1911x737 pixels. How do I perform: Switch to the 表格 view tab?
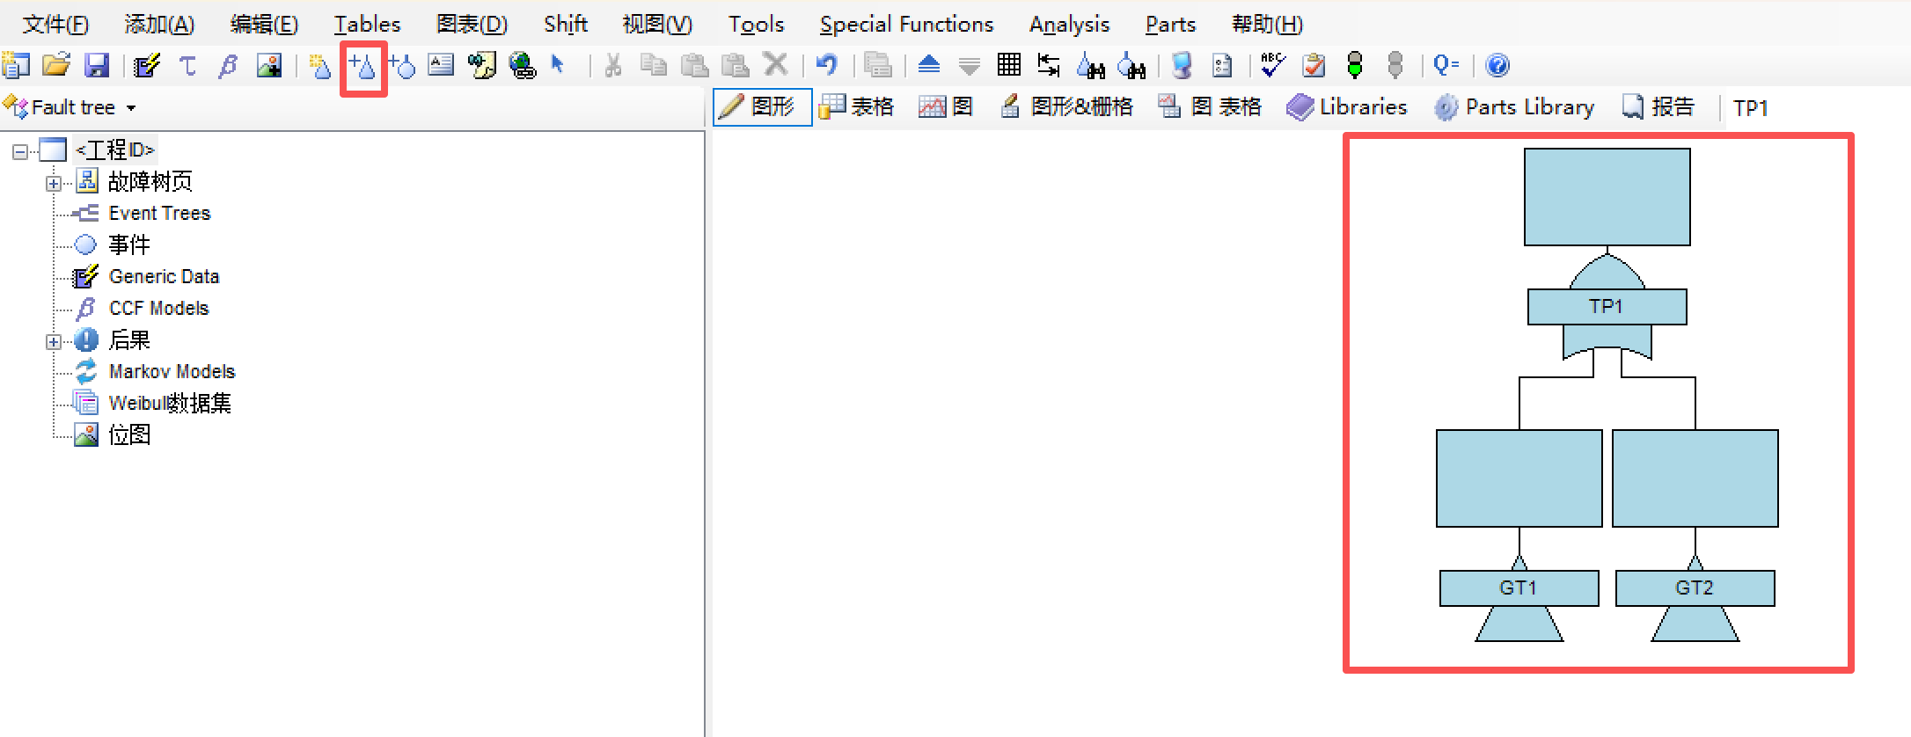click(x=856, y=107)
